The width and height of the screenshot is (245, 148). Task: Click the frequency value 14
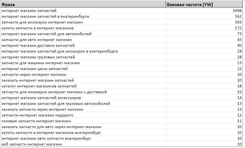[x=239, y=98]
